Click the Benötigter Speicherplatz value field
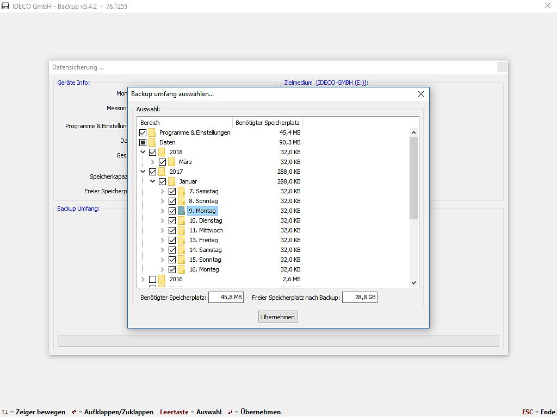The height and width of the screenshot is (417, 557). 226,298
